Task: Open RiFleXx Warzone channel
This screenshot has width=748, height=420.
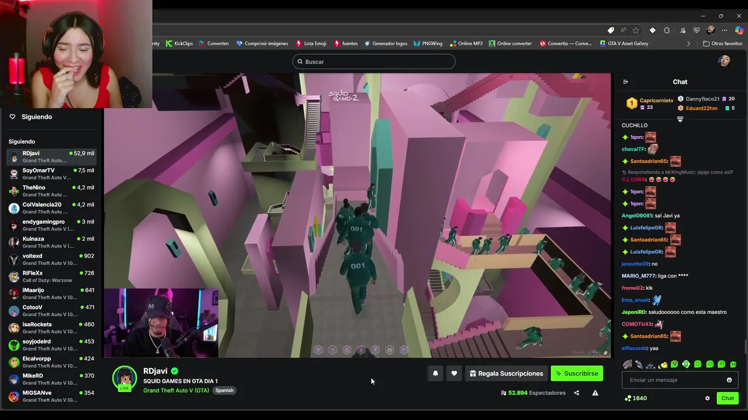Action: [x=51, y=276]
